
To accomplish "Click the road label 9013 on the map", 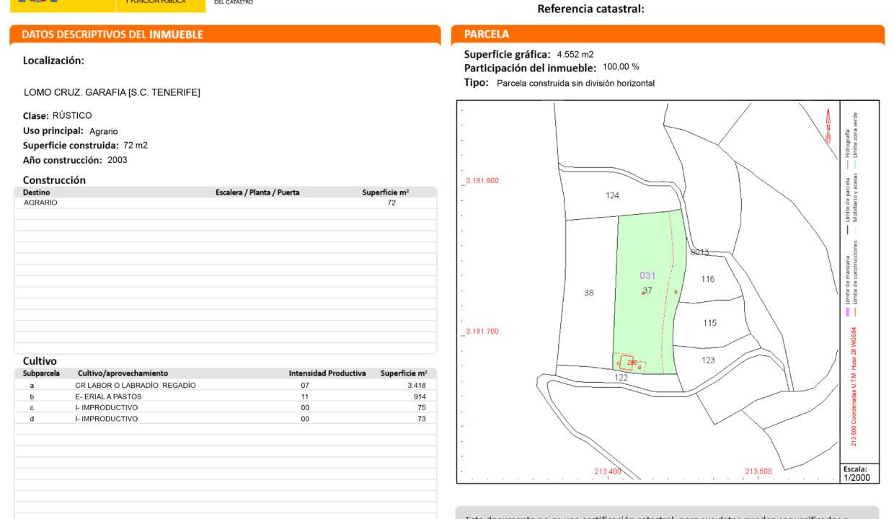I will point(699,252).
